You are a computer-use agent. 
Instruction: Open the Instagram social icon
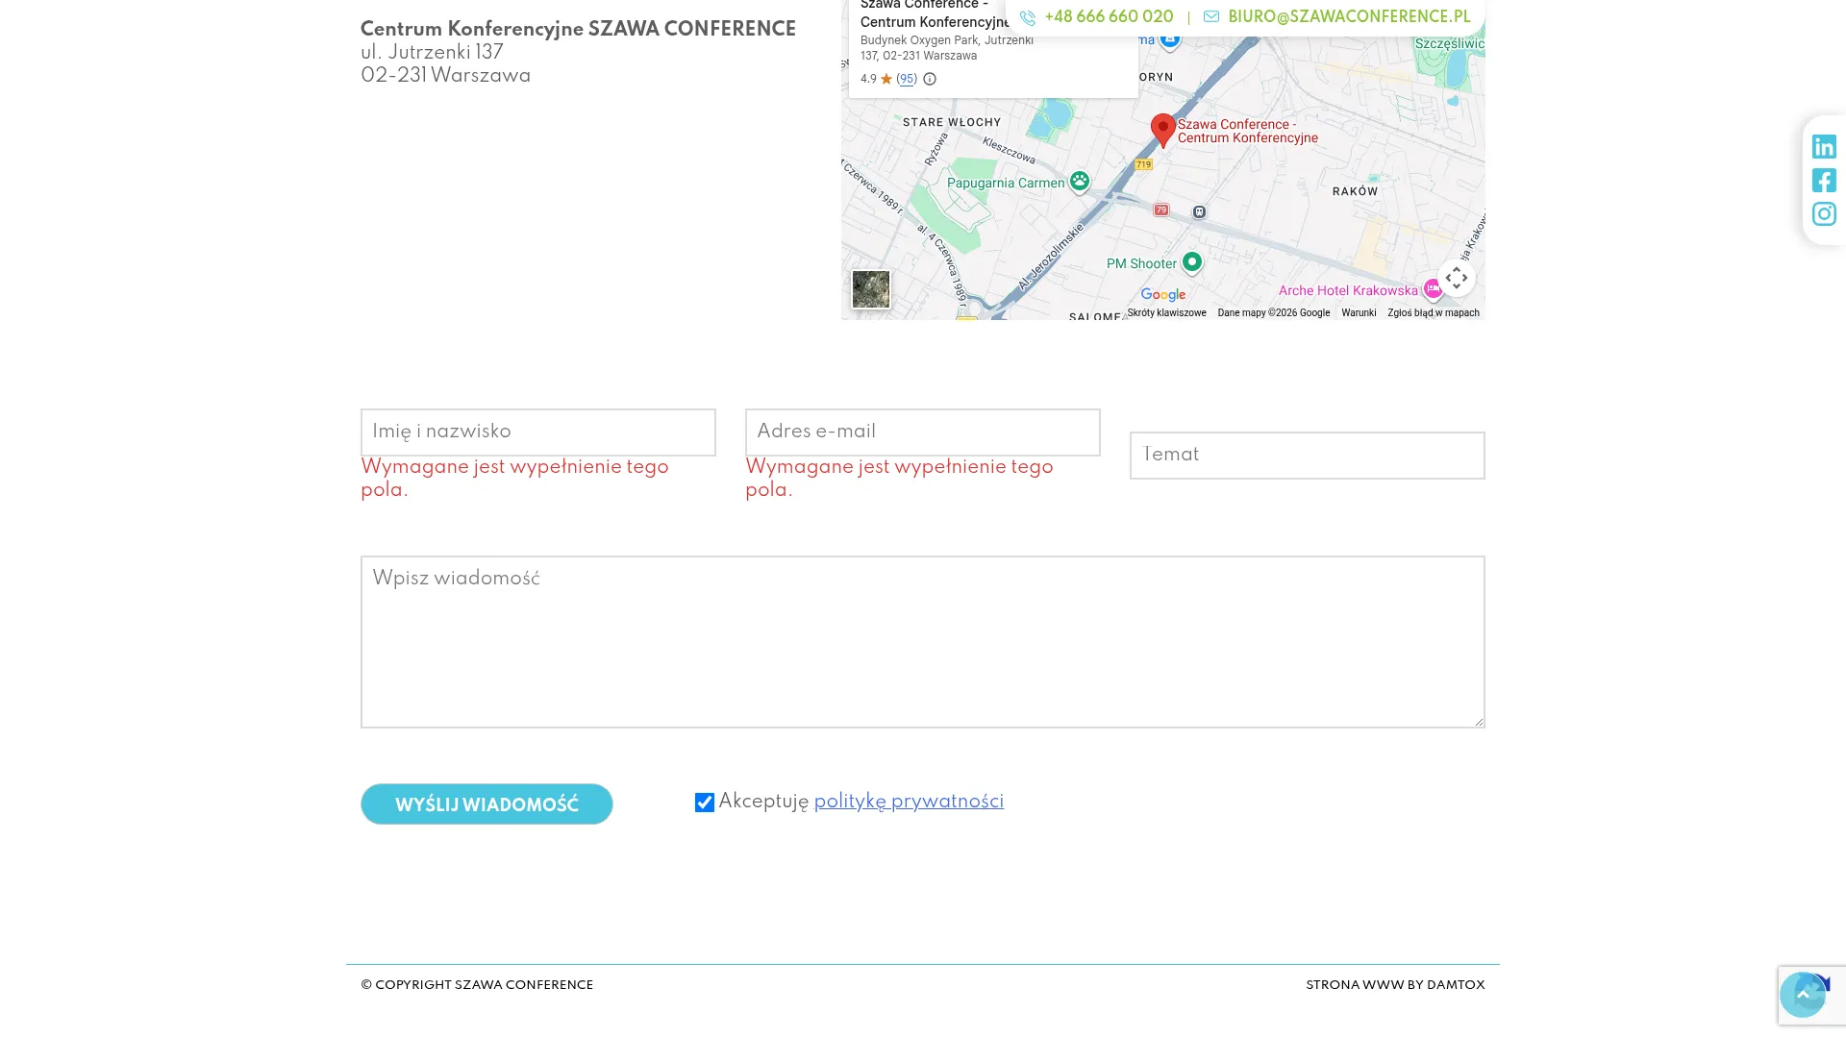(1824, 213)
